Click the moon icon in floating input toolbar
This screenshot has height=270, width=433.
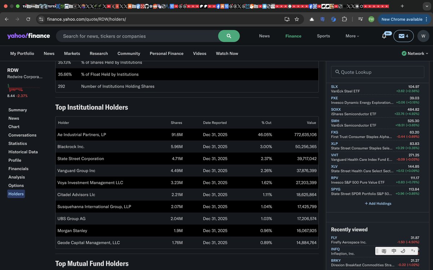pos(403,251)
